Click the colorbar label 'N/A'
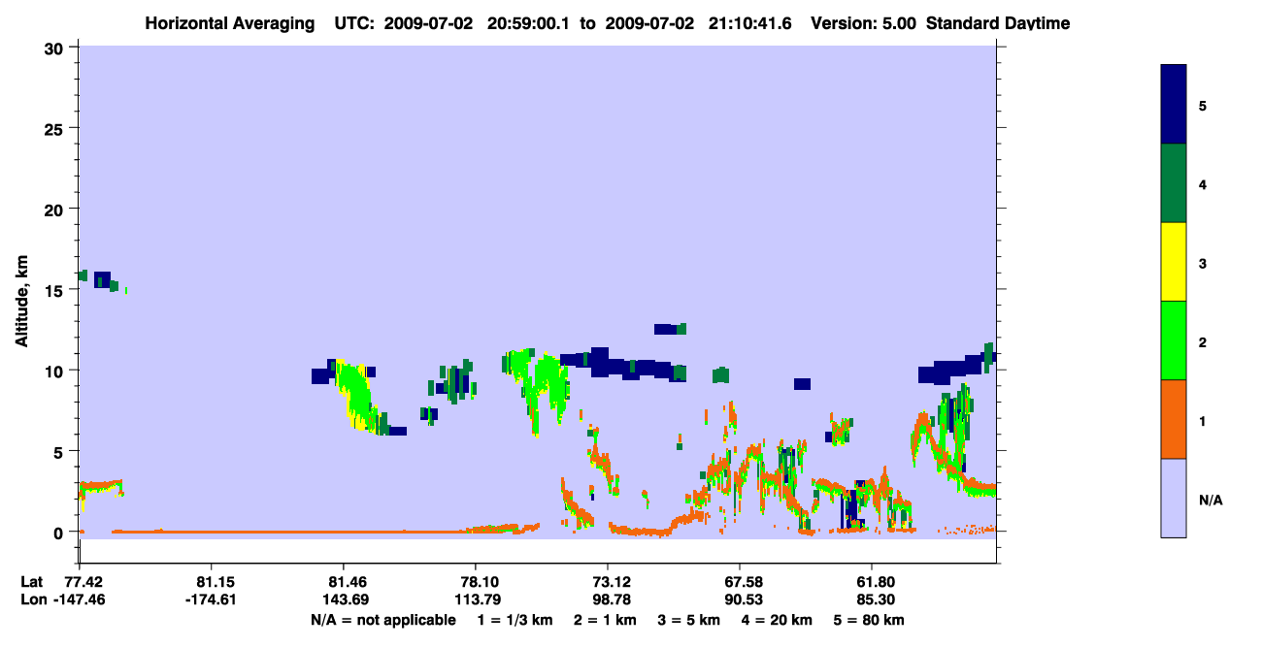Screen dimensions: 1262x647 tap(1211, 500)
